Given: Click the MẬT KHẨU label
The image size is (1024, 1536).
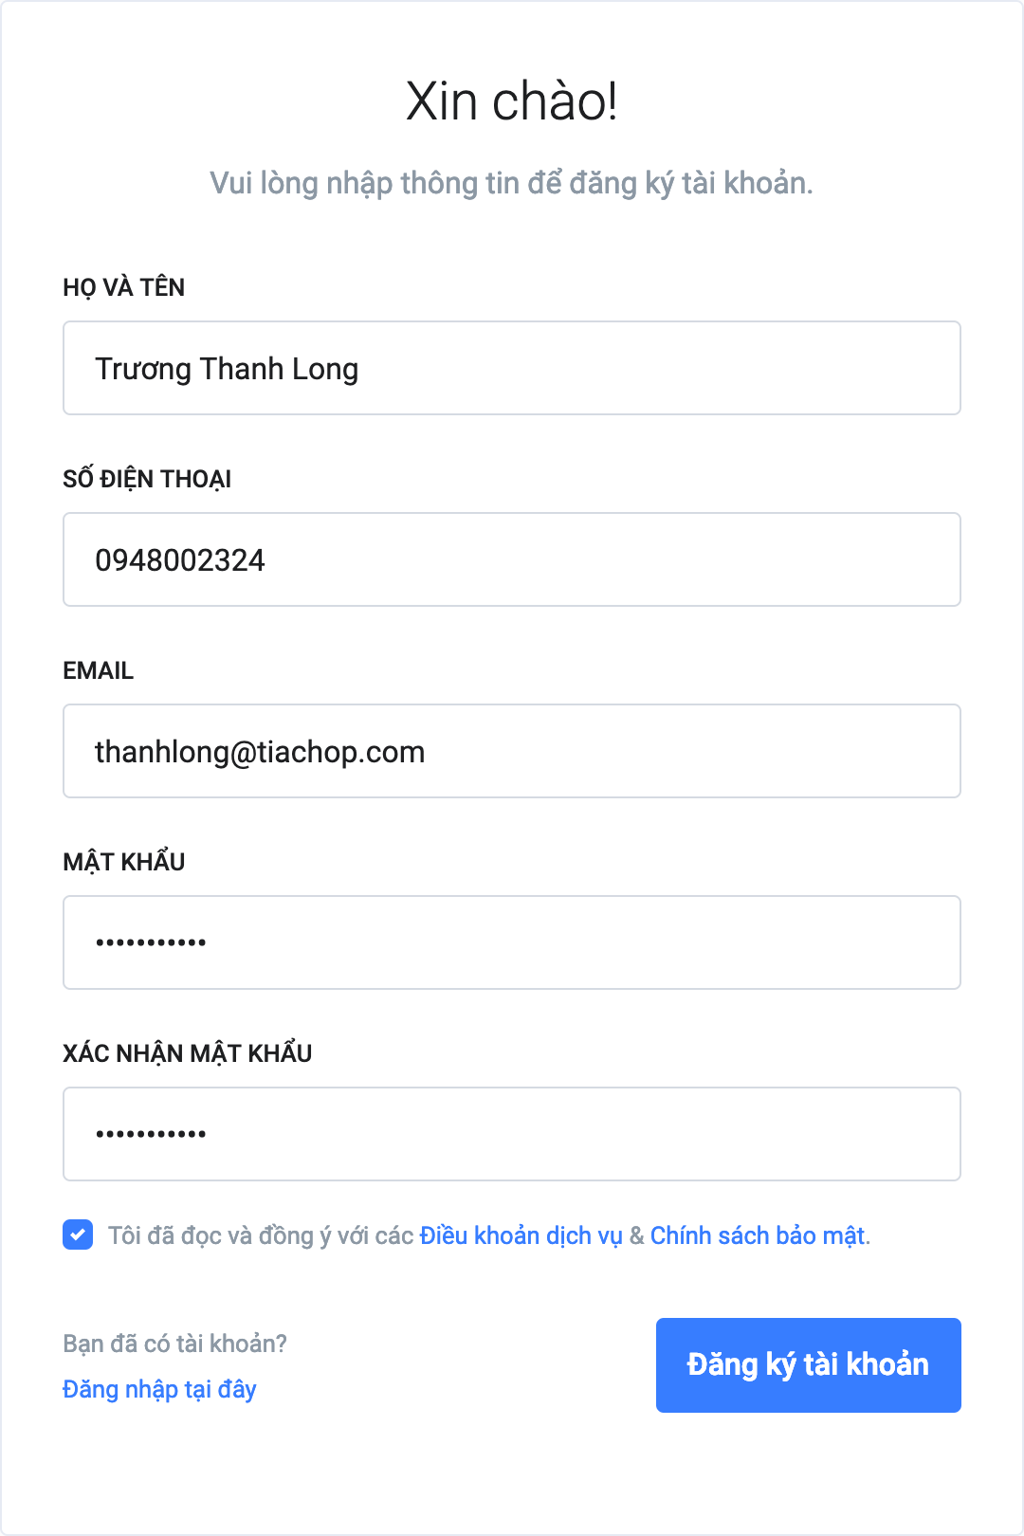Looking at the screenshot, I should pos(123,862).
